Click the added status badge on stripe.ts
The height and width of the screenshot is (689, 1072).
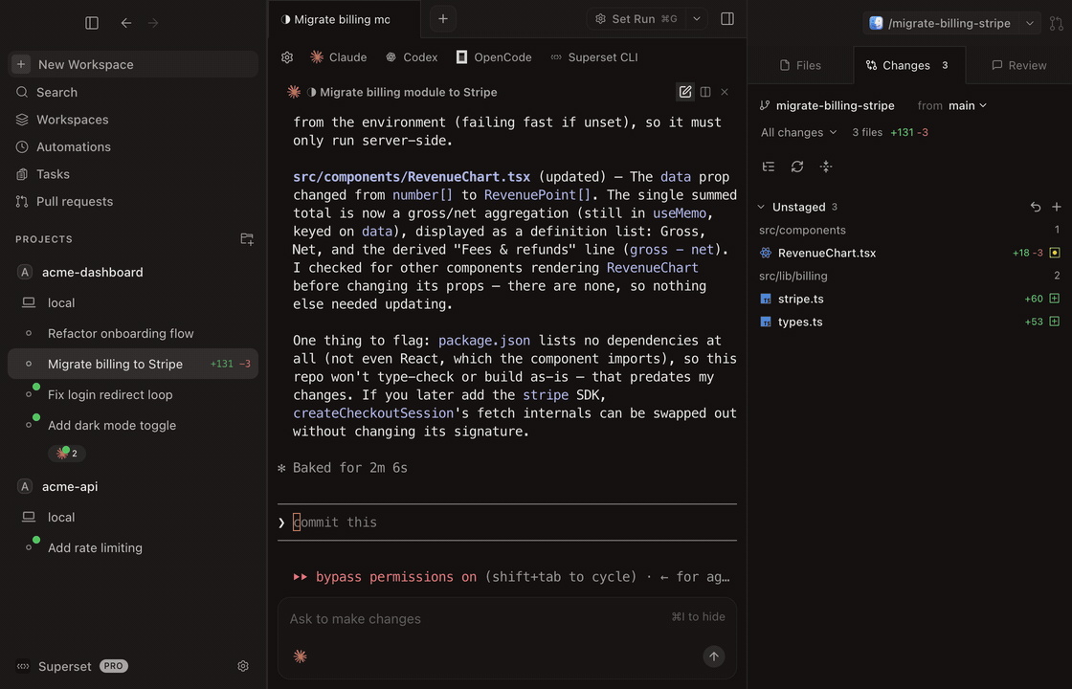[1054, 299]
